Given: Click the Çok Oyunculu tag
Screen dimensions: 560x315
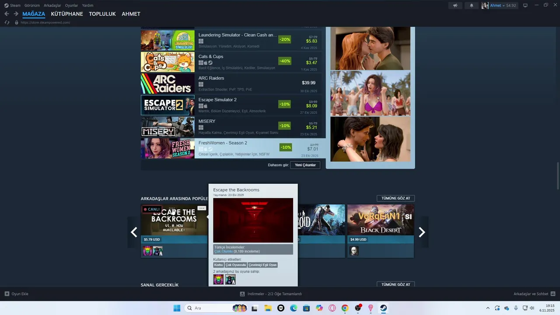Looking at the screenshot, I should click(236, 265).
